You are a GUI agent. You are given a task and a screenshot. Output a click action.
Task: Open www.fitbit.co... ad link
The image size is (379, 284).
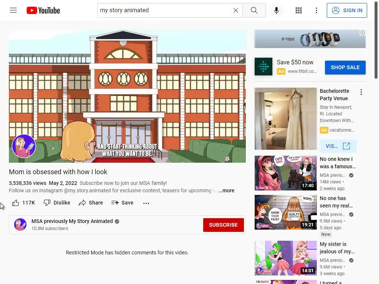[302, 71]
